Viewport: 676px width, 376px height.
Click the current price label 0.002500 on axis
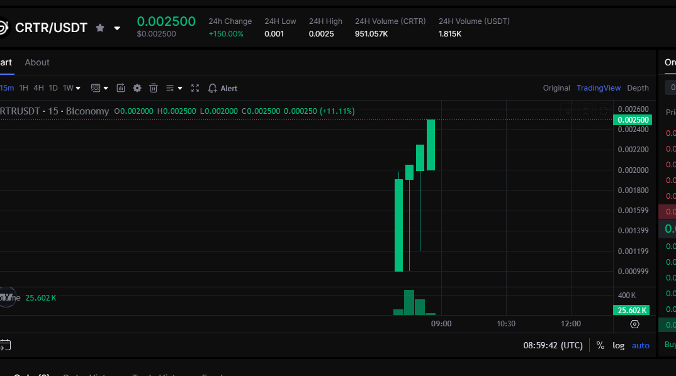(633, 119)
